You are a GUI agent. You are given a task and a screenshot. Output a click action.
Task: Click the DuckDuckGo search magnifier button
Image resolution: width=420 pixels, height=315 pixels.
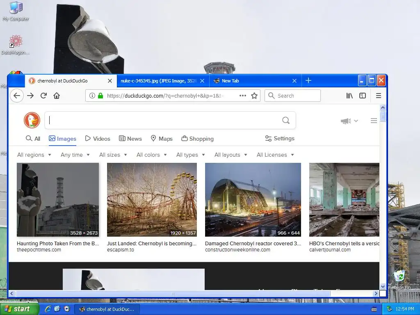click(x=286, y=120)
